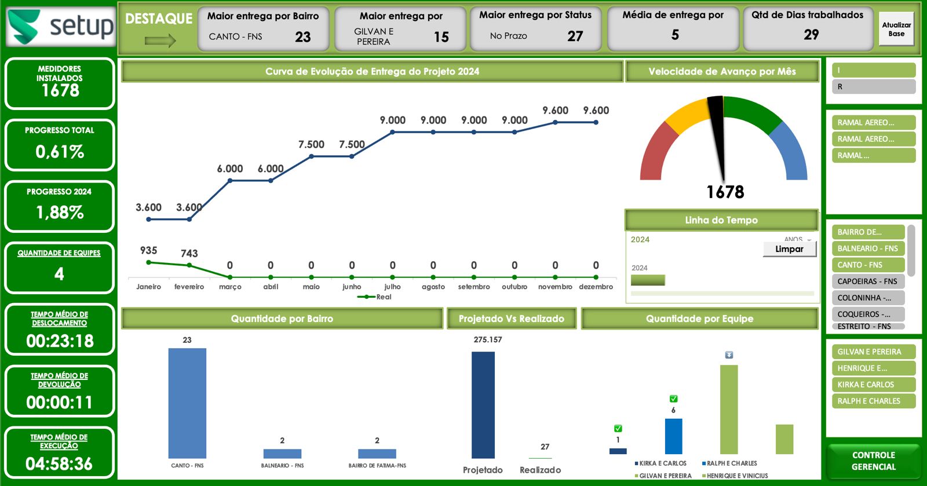The width and height of the screenshot is (927, 486).
Task: Open the CONTROLE GERENCIAL button
Action: (873, 461)
